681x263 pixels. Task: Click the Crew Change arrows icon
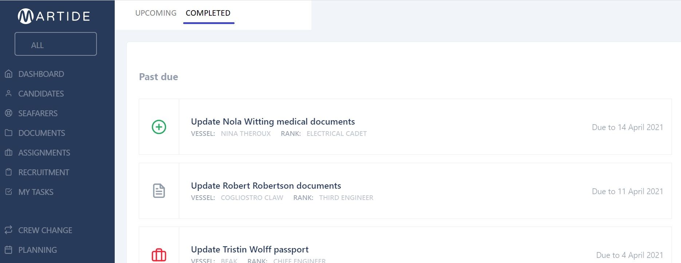pos(9,230)
